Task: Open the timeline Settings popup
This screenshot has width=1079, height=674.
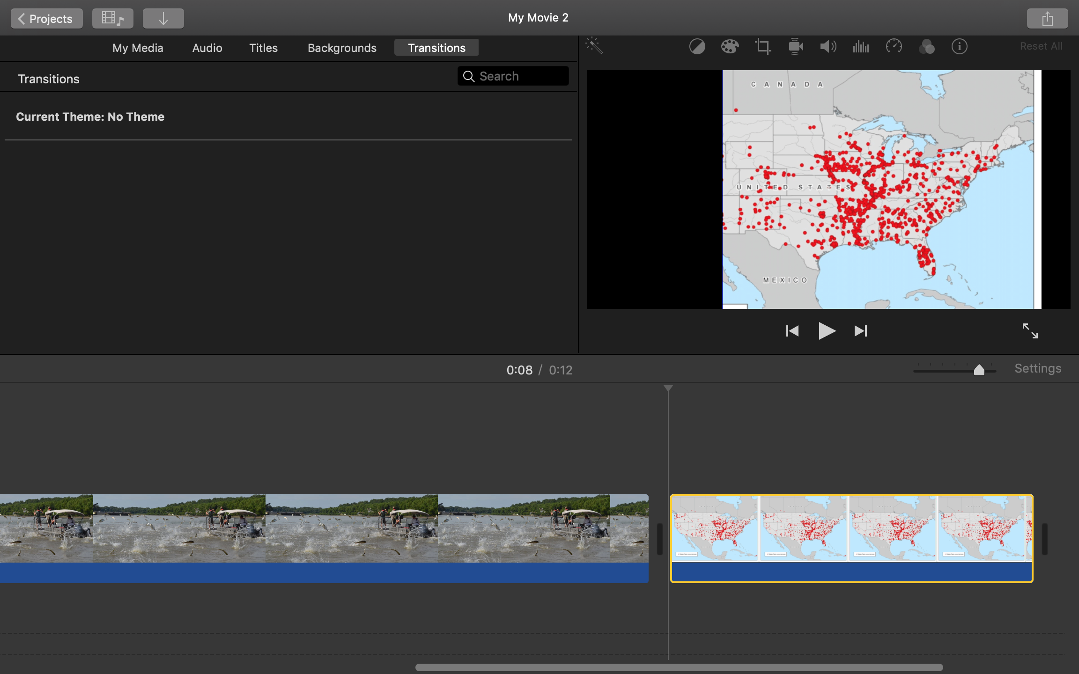Action: [1038, 368]
